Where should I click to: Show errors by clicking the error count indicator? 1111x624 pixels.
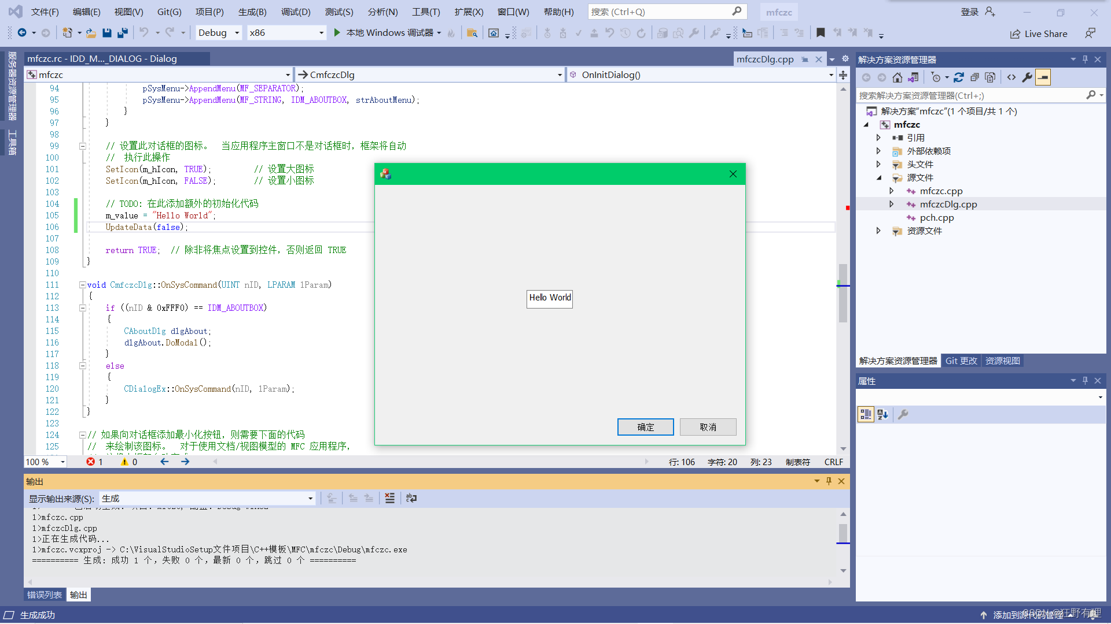tap(94, 462)
